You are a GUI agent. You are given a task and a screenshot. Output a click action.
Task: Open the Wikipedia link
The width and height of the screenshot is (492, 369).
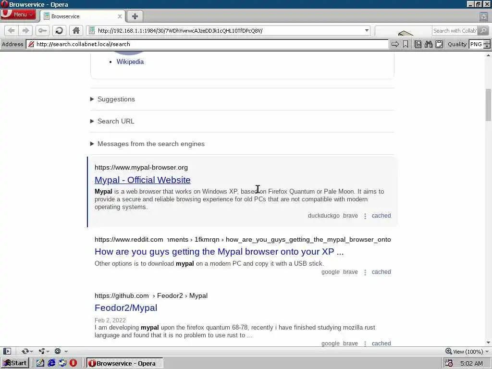[130, 62]
